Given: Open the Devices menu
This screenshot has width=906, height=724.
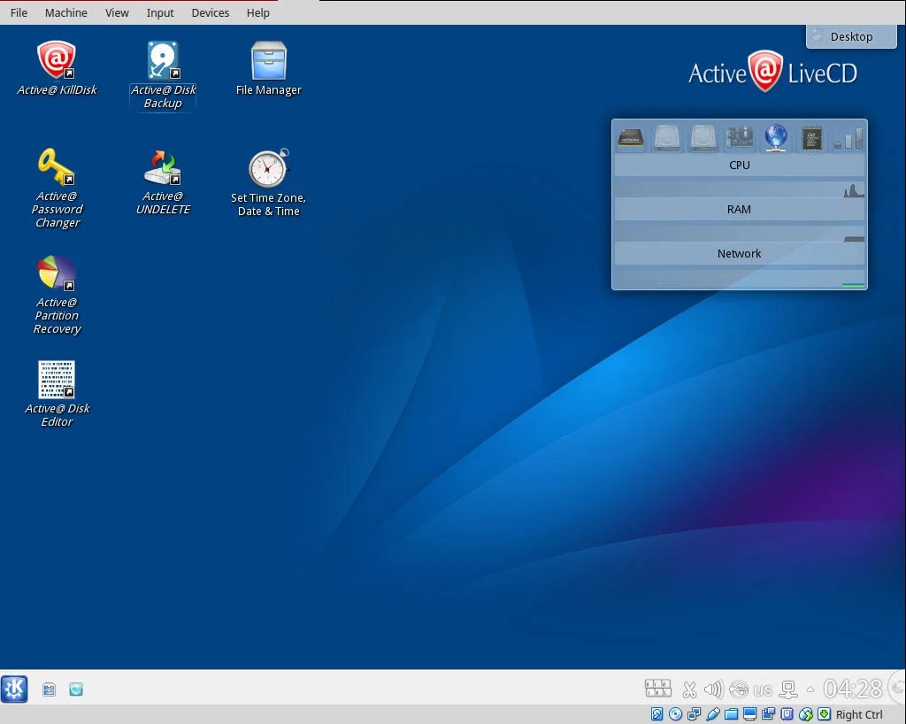Looking at the screenshot, I should coord(211,12).
